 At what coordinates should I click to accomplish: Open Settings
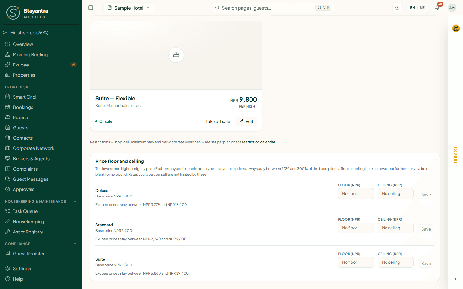41,269
